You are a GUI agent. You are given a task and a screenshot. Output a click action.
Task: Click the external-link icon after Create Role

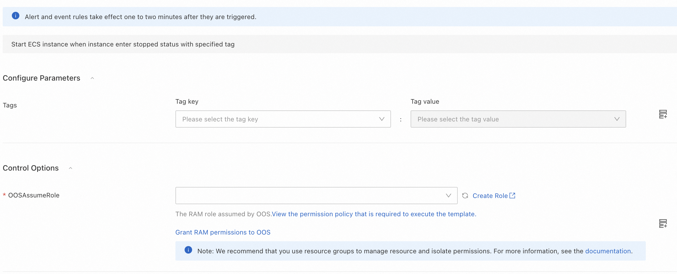(x=512, y=196)
